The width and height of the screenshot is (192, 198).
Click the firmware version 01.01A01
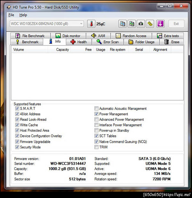click(77, 159)
